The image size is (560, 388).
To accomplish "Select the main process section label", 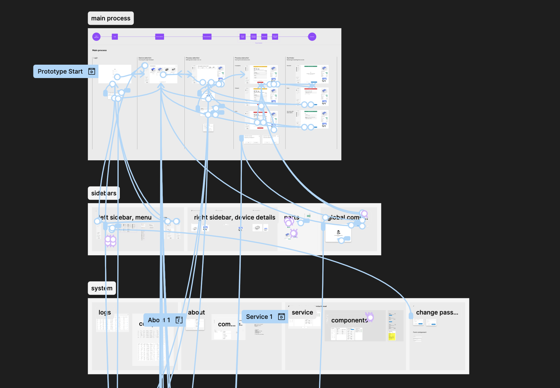I will pyautogui.click(x=111, y=18).
